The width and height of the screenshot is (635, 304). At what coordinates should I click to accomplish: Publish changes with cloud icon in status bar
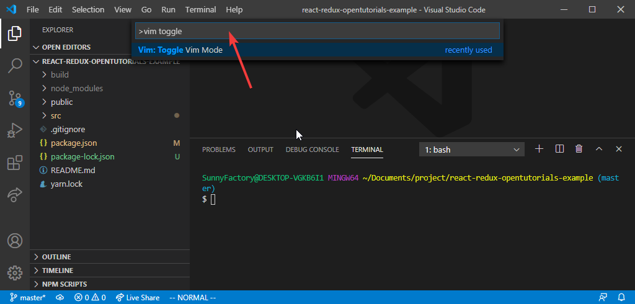coord(60,298)
